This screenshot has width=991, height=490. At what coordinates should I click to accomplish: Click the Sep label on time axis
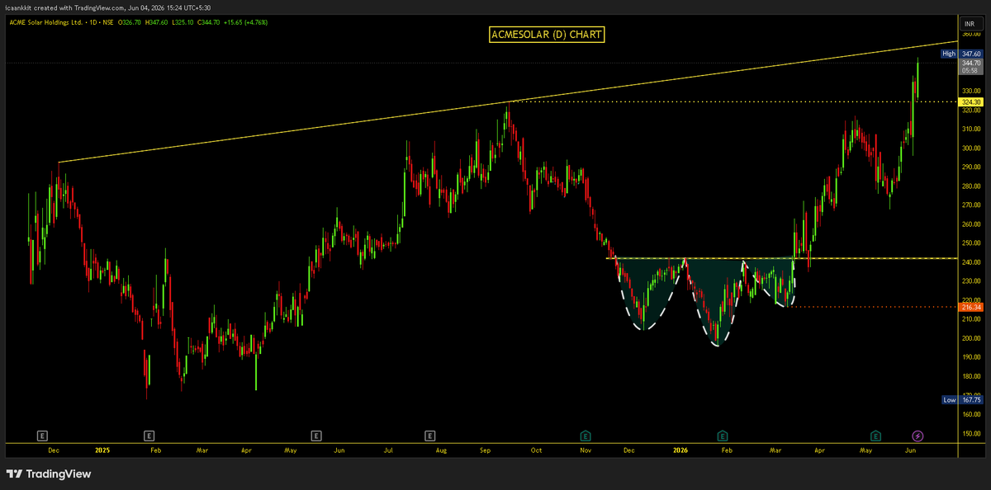[486, 450]
